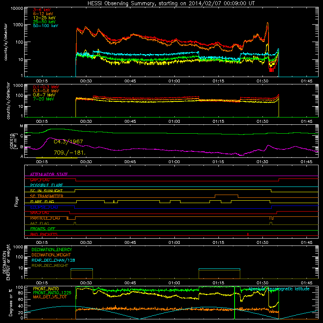Click the 01:30 time tick under MeV panel

(262, 122)
